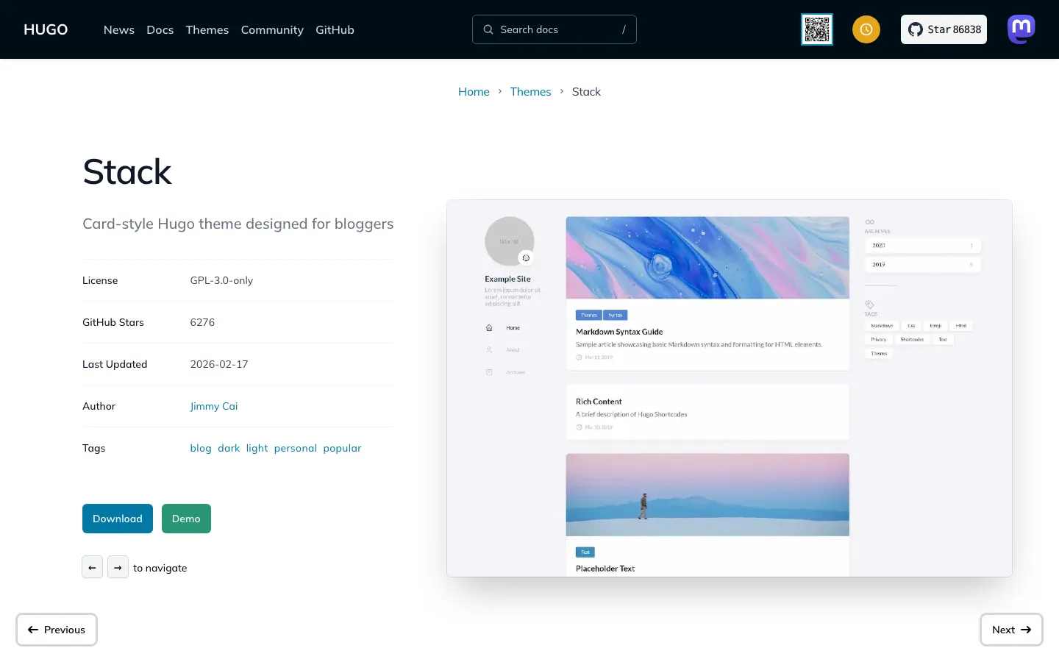Open the Themes menu item in header

(207, 29)
